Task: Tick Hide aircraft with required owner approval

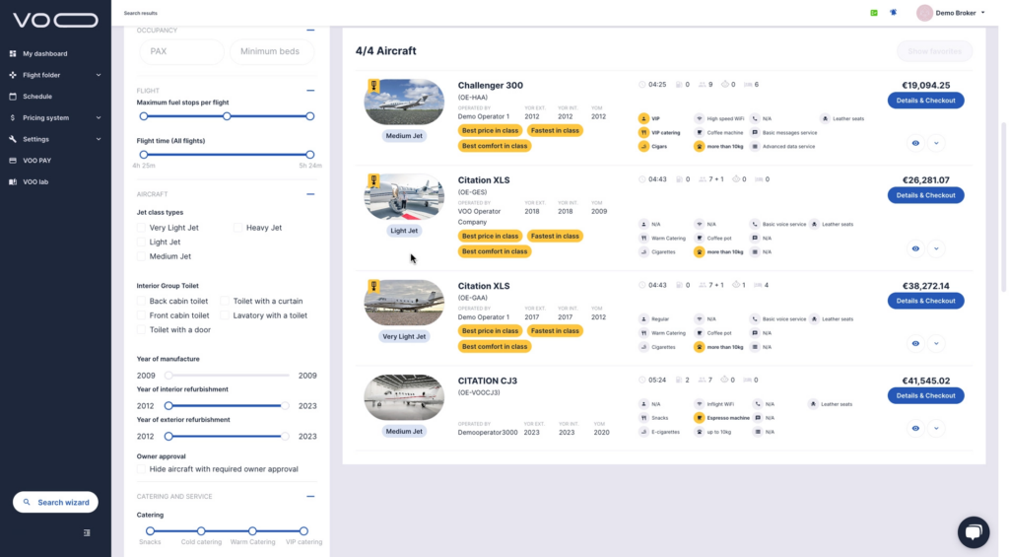Action: click(142, 469)
